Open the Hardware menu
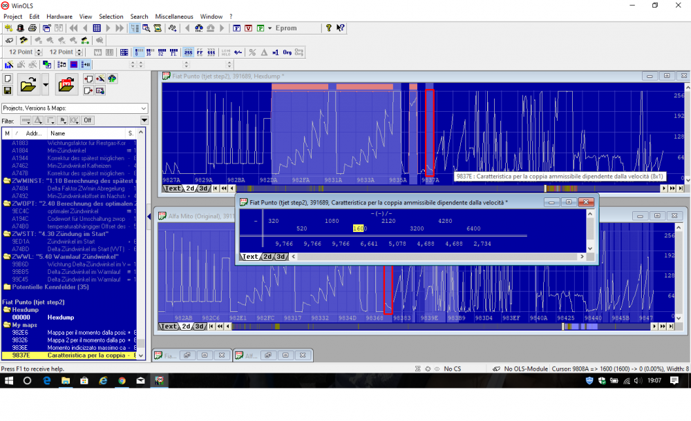The height and width of the screenshot is (421, 691). pos(59,17)
